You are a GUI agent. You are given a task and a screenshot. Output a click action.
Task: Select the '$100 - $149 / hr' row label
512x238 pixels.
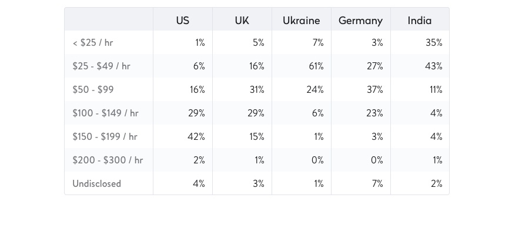pos(105,113)
